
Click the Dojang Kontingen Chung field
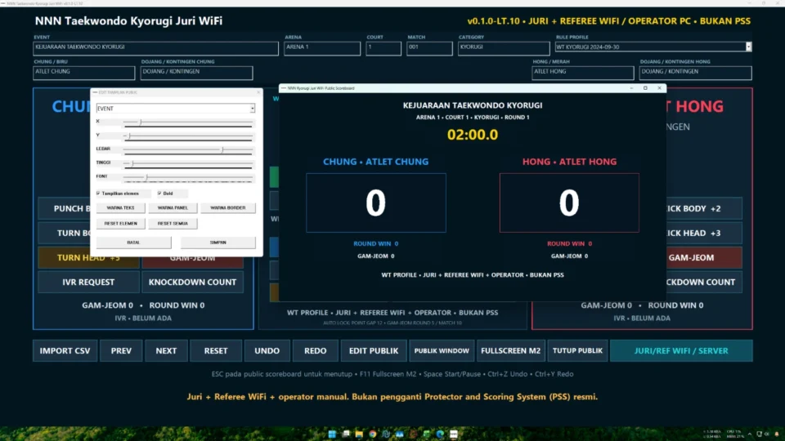(197, 73)
